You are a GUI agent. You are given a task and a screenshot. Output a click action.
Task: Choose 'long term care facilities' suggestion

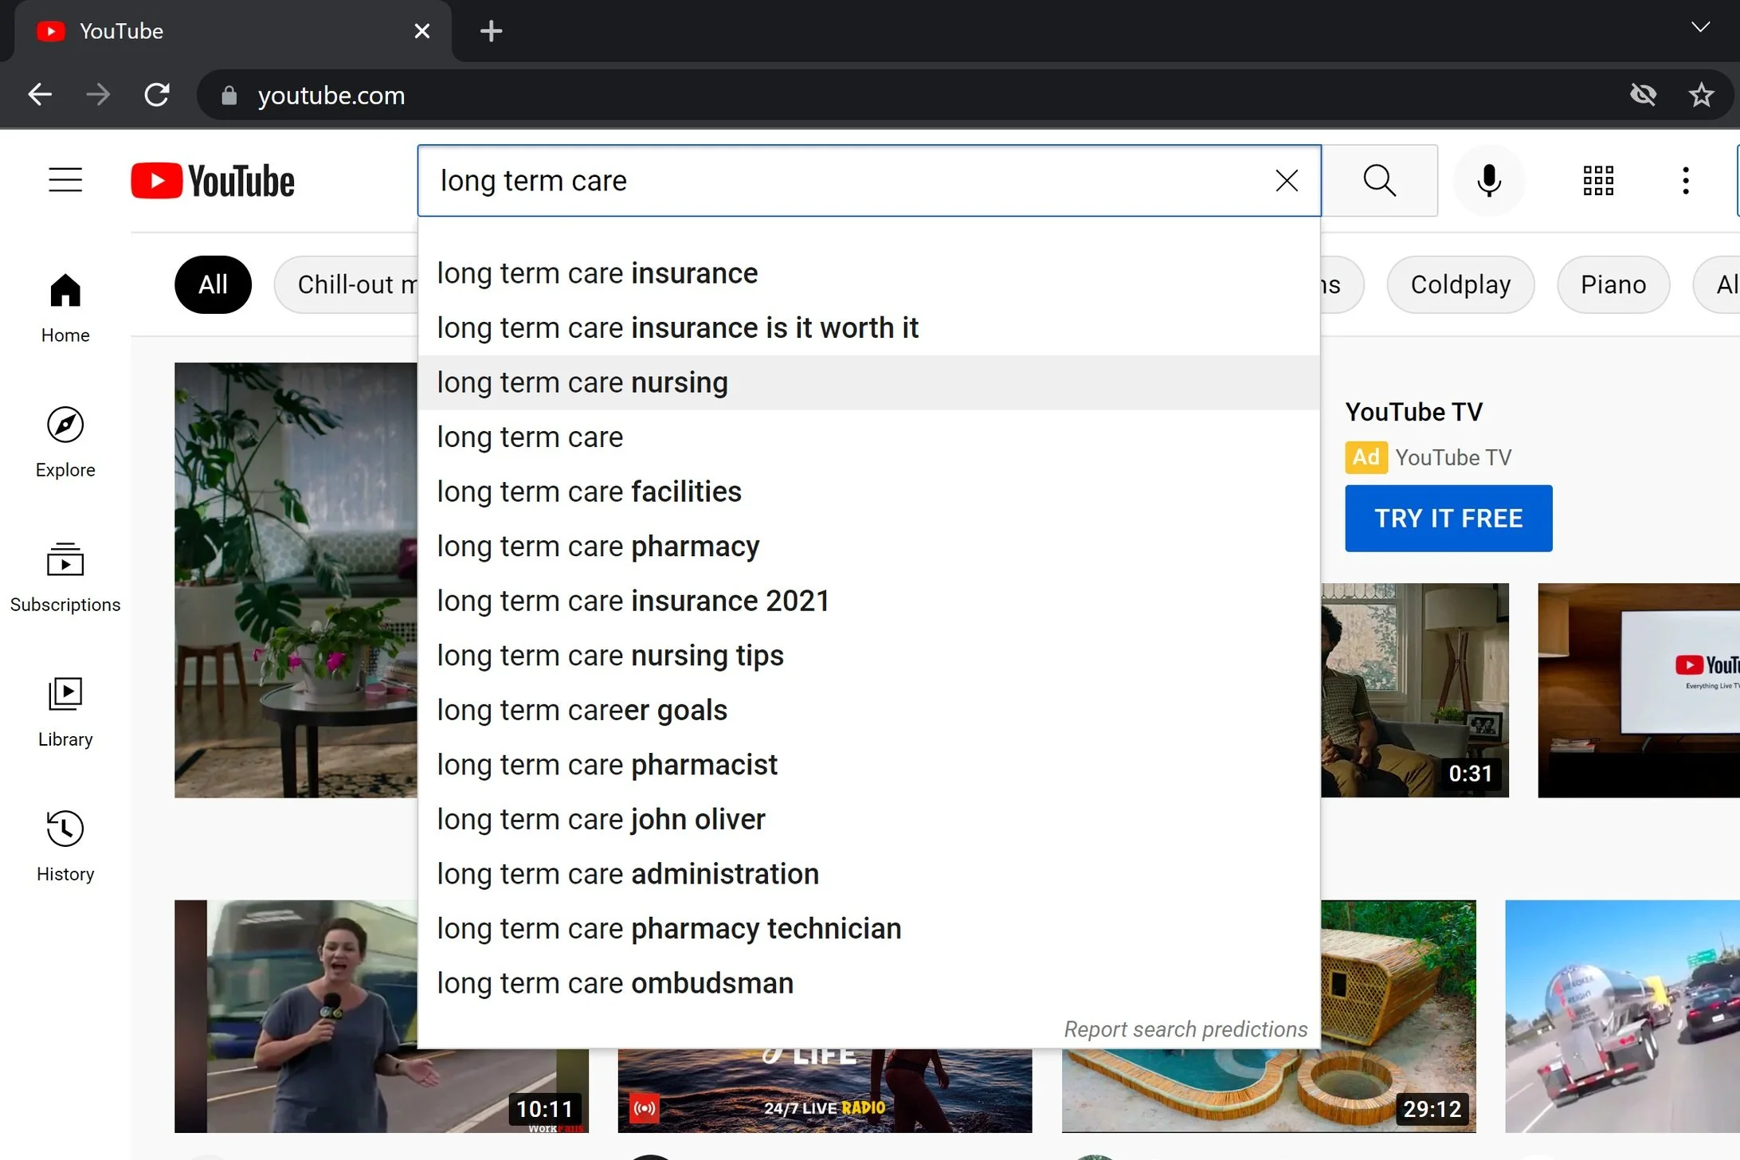tap(868, 492)
